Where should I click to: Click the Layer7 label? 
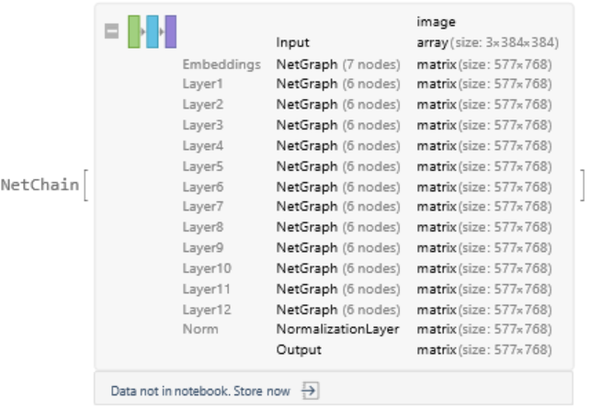pos(202,207)
